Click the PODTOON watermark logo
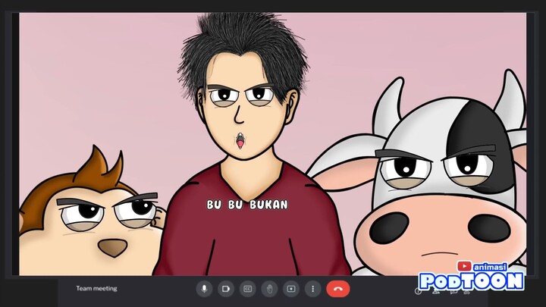 point(471,280)
